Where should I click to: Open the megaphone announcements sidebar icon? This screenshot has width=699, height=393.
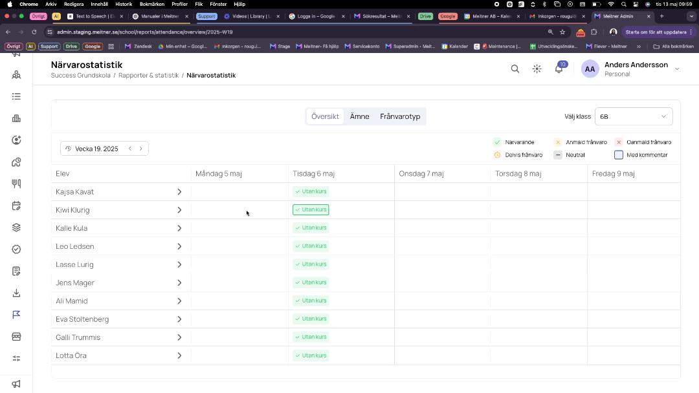[x=16, y=384]
